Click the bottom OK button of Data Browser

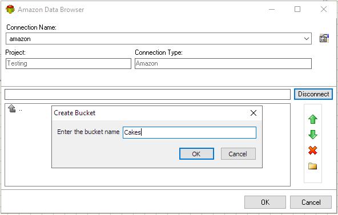click(265, 202)
